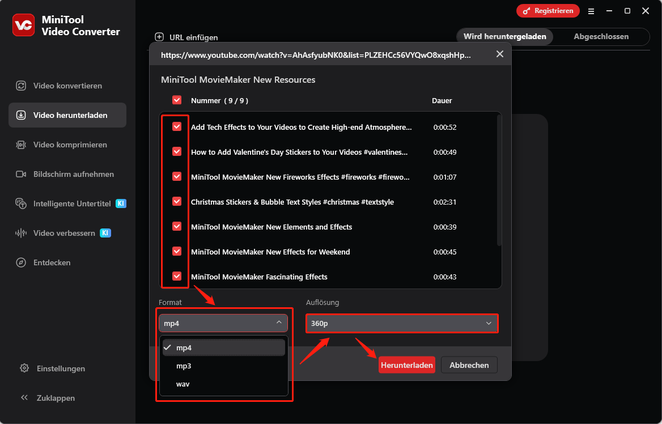This screenshot has width=662, height=424.
Task: Click the Abbrechen button
Action: 469,365
